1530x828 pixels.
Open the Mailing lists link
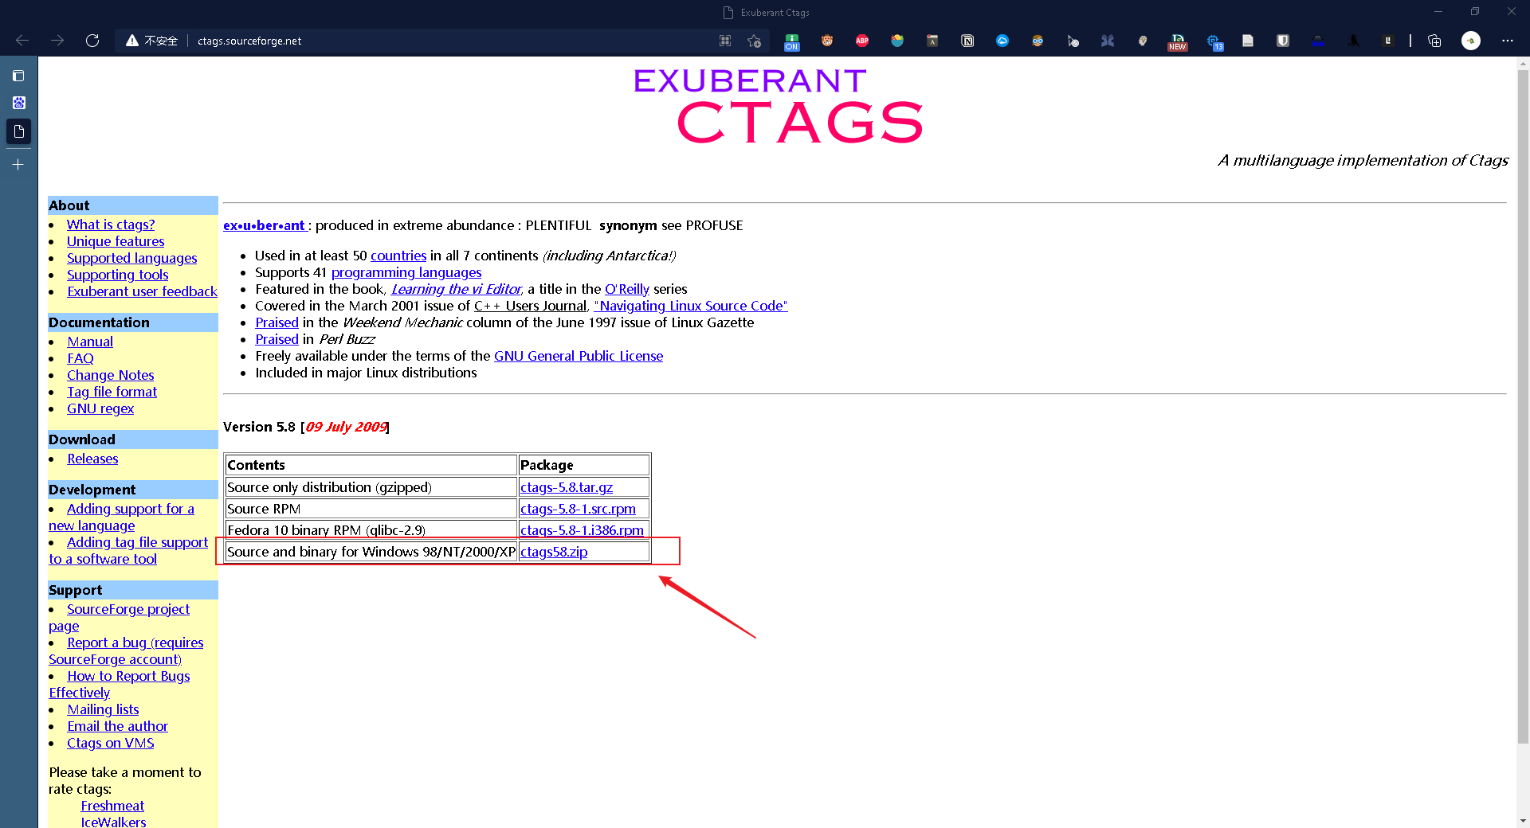click(103, 709)
